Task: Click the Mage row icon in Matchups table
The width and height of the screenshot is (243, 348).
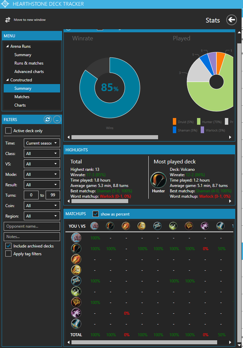Action: click(76, 259)
